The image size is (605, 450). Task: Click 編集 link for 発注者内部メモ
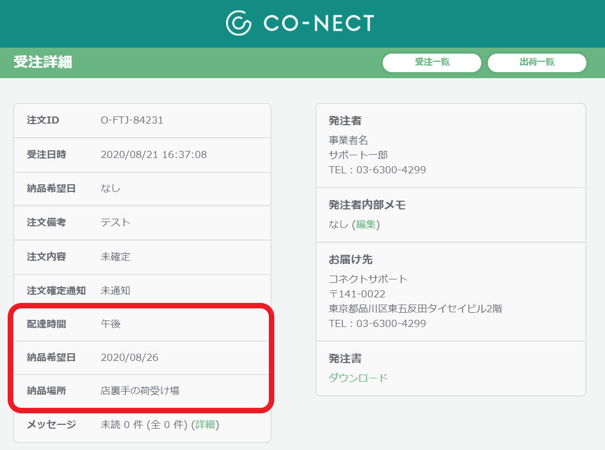tap(366, 224)
